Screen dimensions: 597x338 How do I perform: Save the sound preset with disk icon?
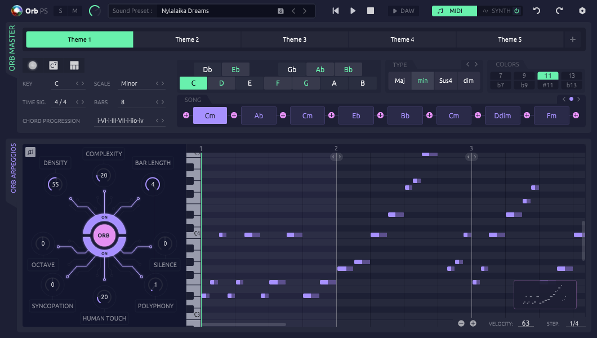[280, 11]
